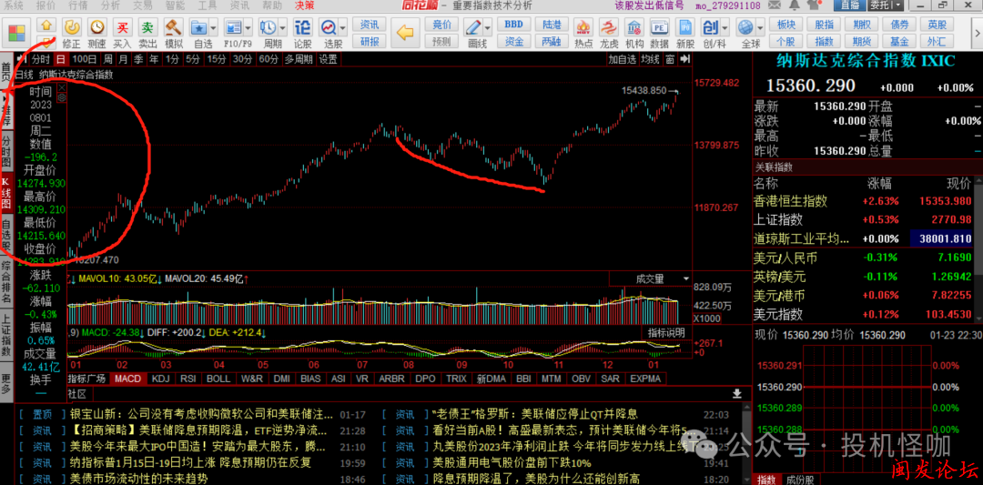Select the 日 daily K-line period
Image resolution: width=983 pixels, height=485 pixels.
(x=61, y=59)
